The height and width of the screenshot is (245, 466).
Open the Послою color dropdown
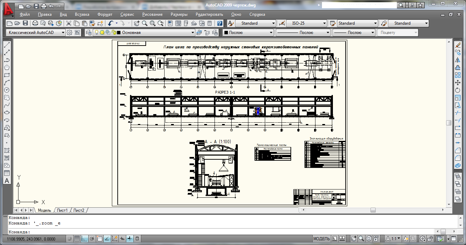pyautogui.click(x=248, y=33)
